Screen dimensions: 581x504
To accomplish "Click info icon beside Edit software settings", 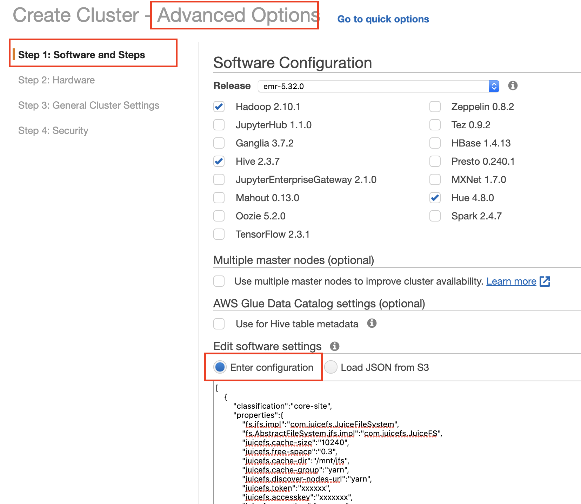I will click(335, 346).
